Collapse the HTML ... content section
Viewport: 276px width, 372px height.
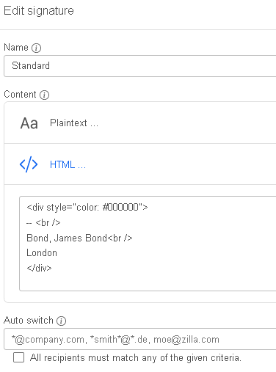pyautogui.click(x=140, y=164)
